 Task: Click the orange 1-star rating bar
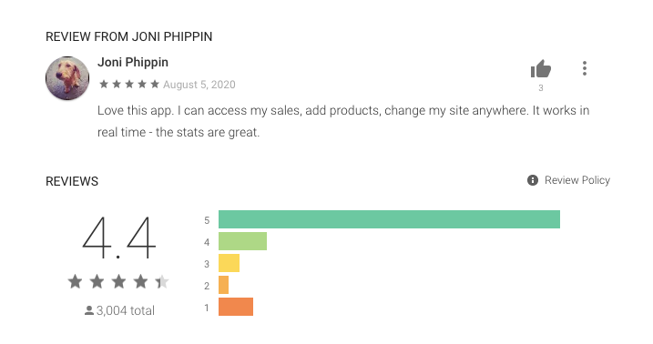coord(236,307)
